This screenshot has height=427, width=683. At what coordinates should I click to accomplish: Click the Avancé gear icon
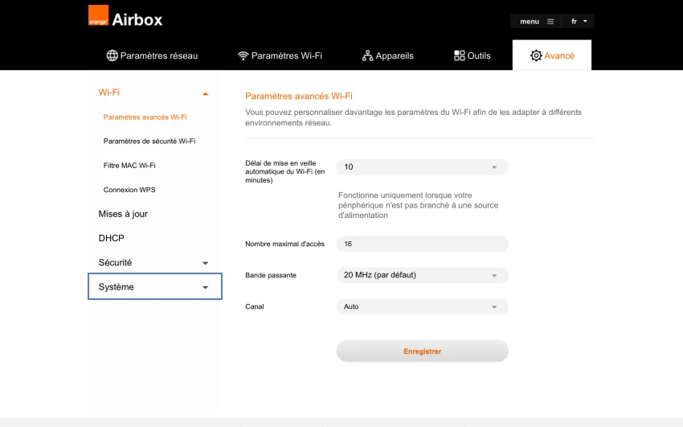536,55
